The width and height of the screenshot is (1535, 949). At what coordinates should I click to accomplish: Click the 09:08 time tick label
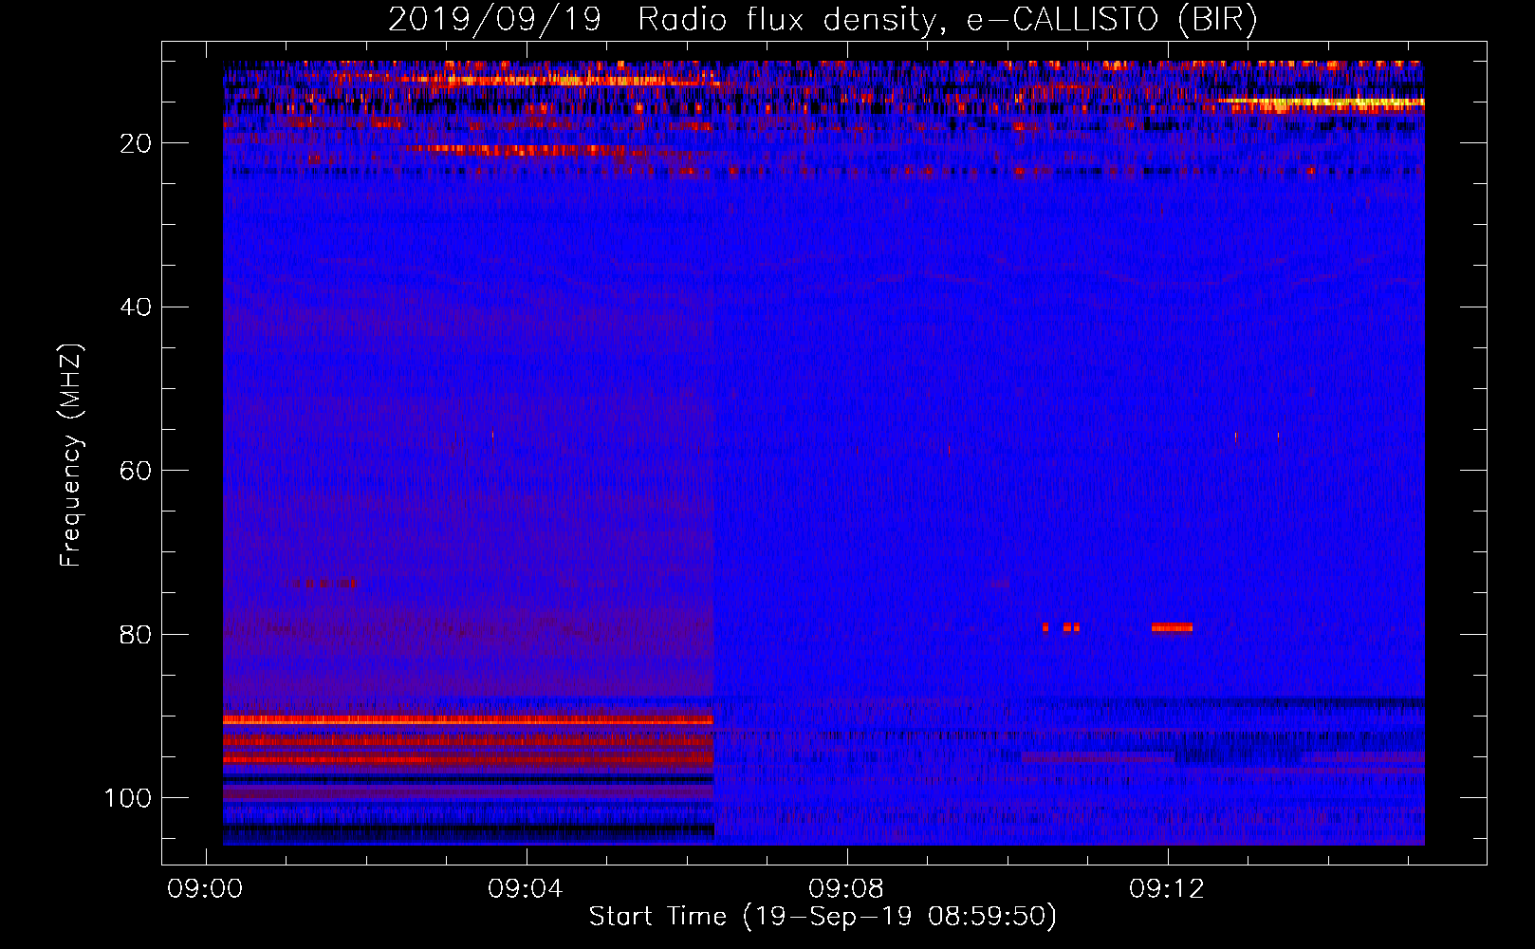tap(846, 889)
